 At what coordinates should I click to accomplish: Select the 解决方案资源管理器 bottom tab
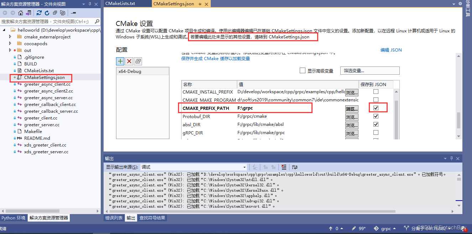click(x=49, y=218)
